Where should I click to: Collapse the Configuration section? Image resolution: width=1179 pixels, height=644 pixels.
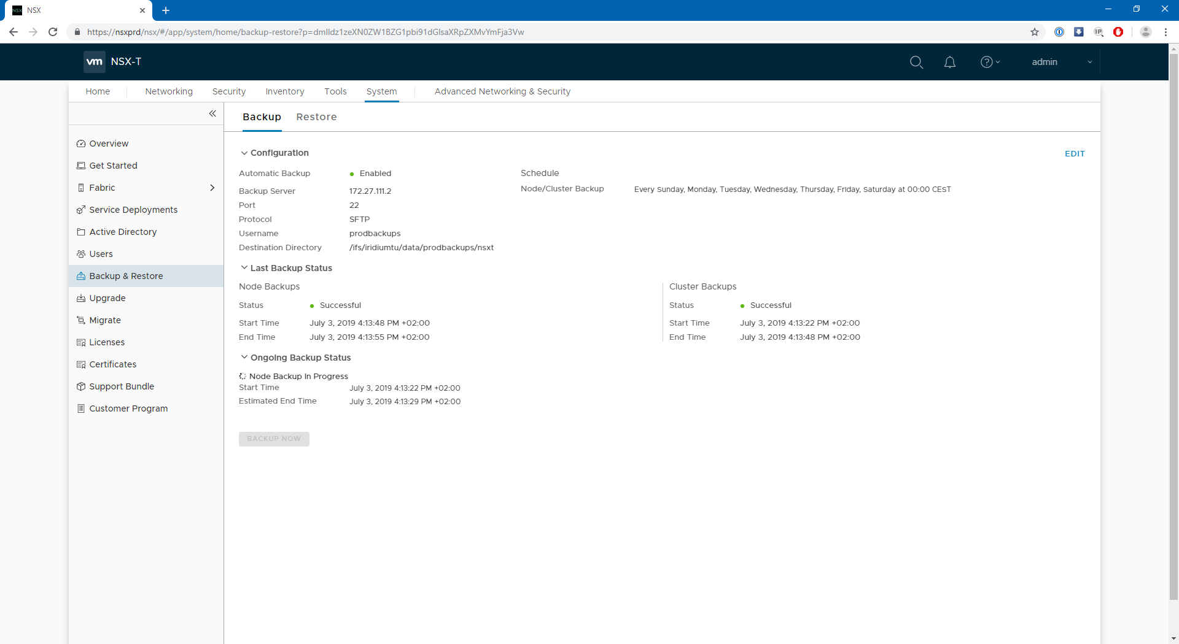pos(244,153)
